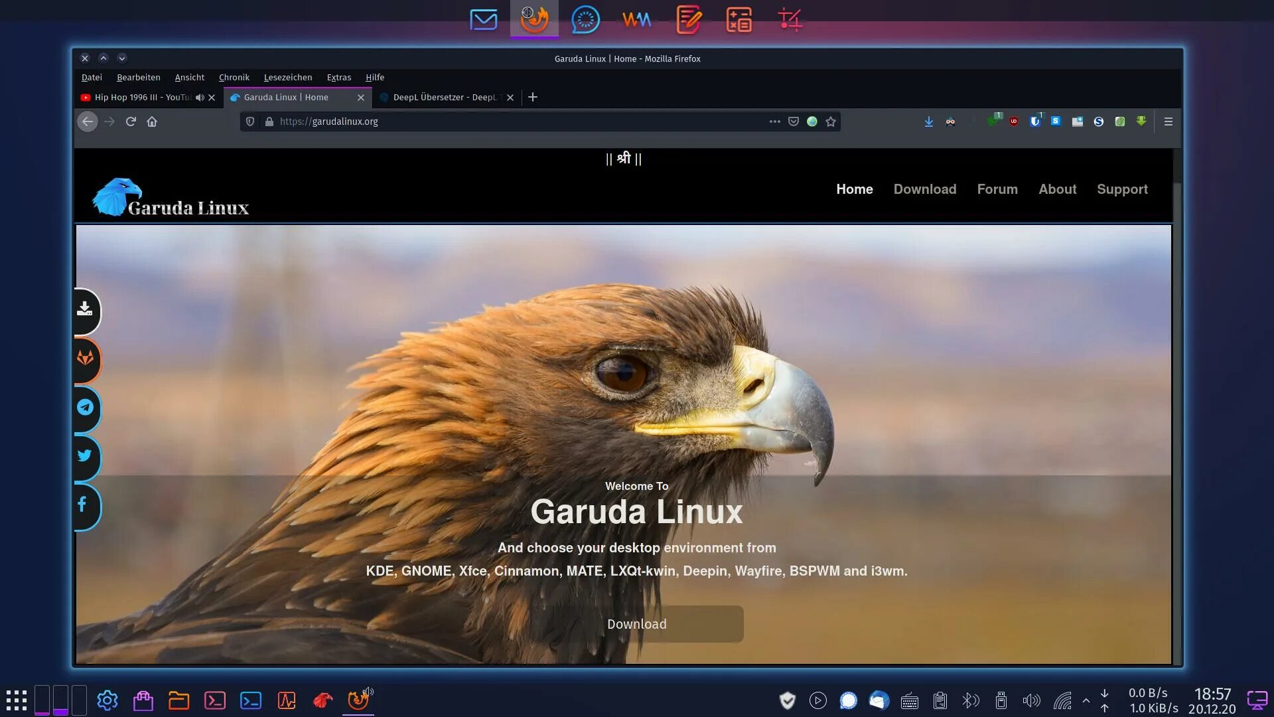This screenshot has height=717, width=1274.
Task: Bookmark page with star icon
Action: pyautogui.click(x=831, y=121)
